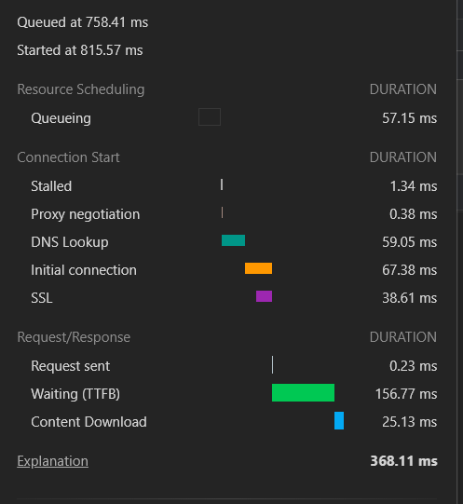Select the Started at 815.57 ms text
The width and height of the screenshot is (463, 504).
pyautogui.click(x=80, y=50)
